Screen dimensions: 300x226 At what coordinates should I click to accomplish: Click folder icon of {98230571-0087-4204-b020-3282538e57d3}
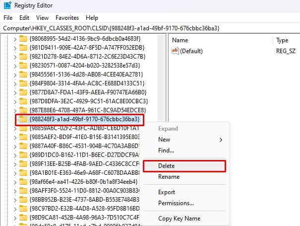click(x=23, y=66)
